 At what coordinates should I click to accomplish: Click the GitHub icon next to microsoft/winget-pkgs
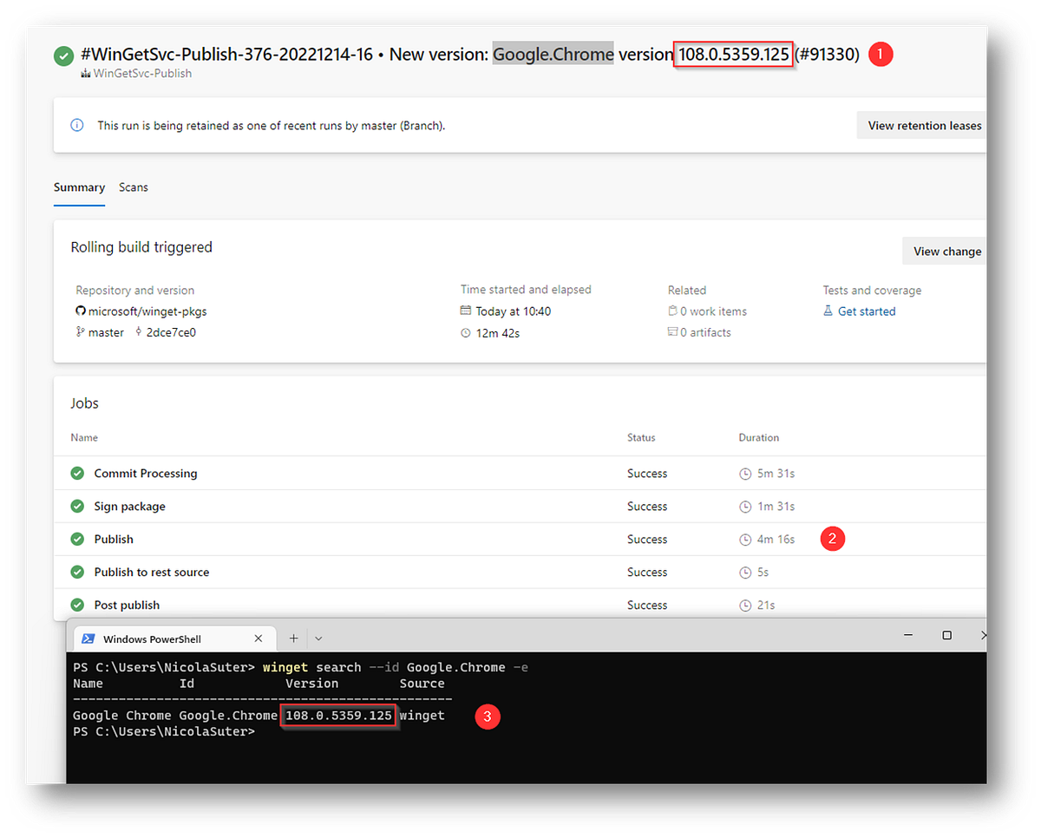pos(81,311)
